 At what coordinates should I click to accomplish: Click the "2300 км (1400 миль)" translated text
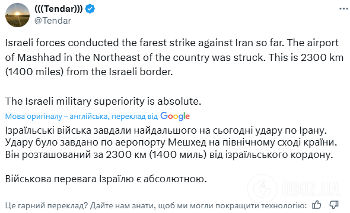tap(156, 154)
